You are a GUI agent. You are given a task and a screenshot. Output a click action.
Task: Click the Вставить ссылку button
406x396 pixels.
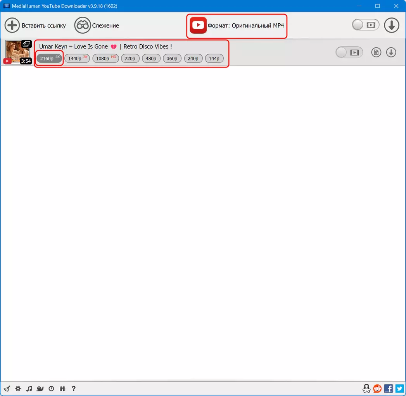click(x=35, y=26)
